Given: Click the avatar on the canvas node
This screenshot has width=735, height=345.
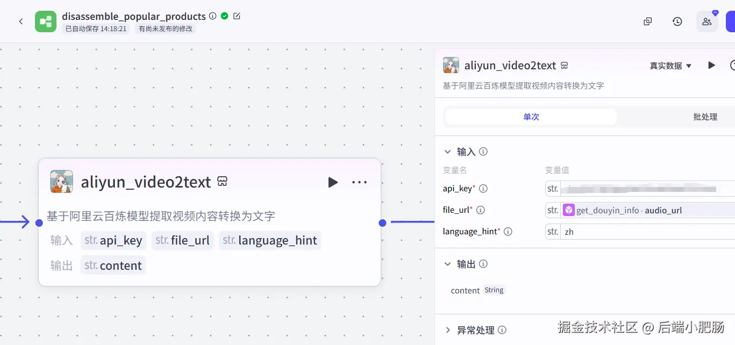Looking at the screenshot, I should tap(61, 182).
